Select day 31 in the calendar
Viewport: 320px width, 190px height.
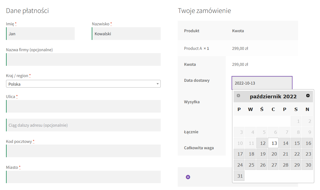[x=240, y=176]
